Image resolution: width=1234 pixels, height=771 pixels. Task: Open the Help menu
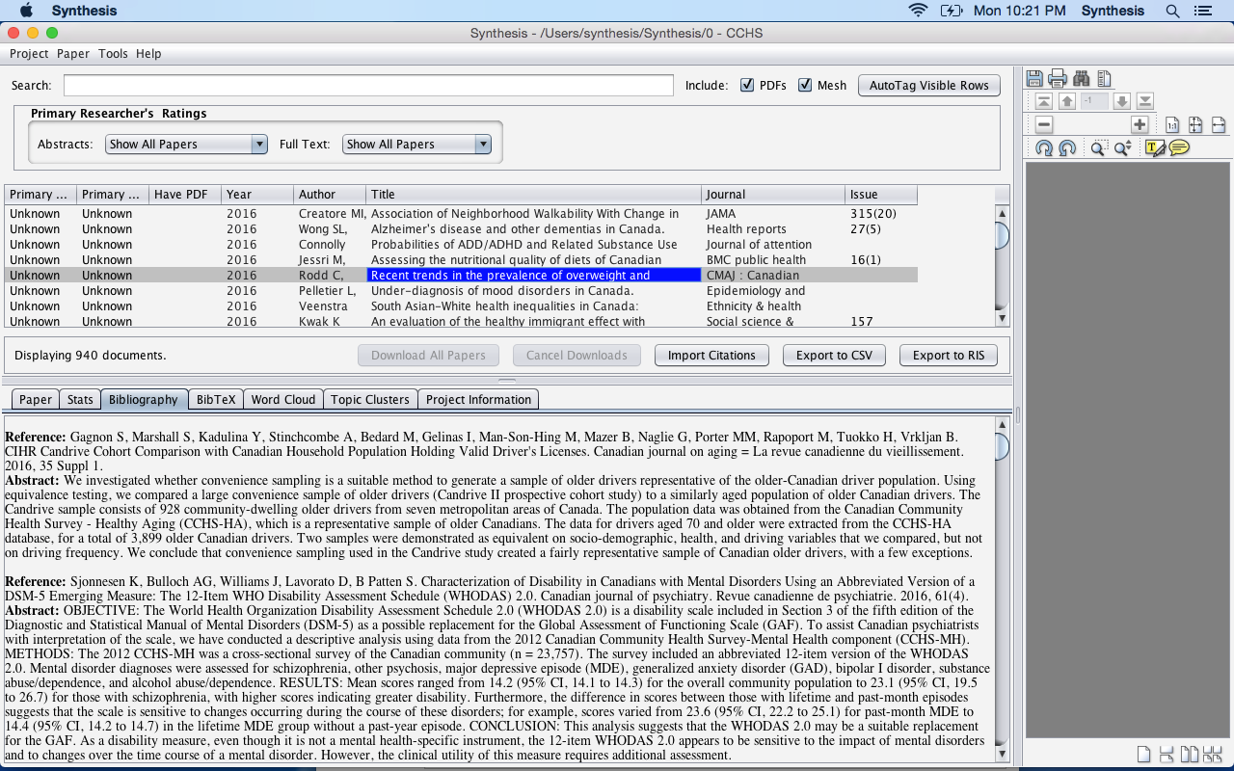coord(148,54)
